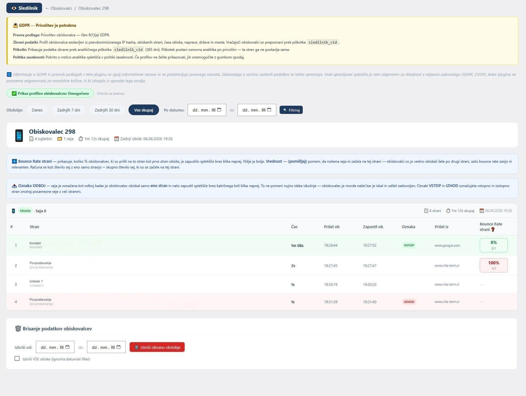Screen dimensions: 526x396
Task: Open calendar picker in 'Po datumu' start field
Action: click(219, 110)
